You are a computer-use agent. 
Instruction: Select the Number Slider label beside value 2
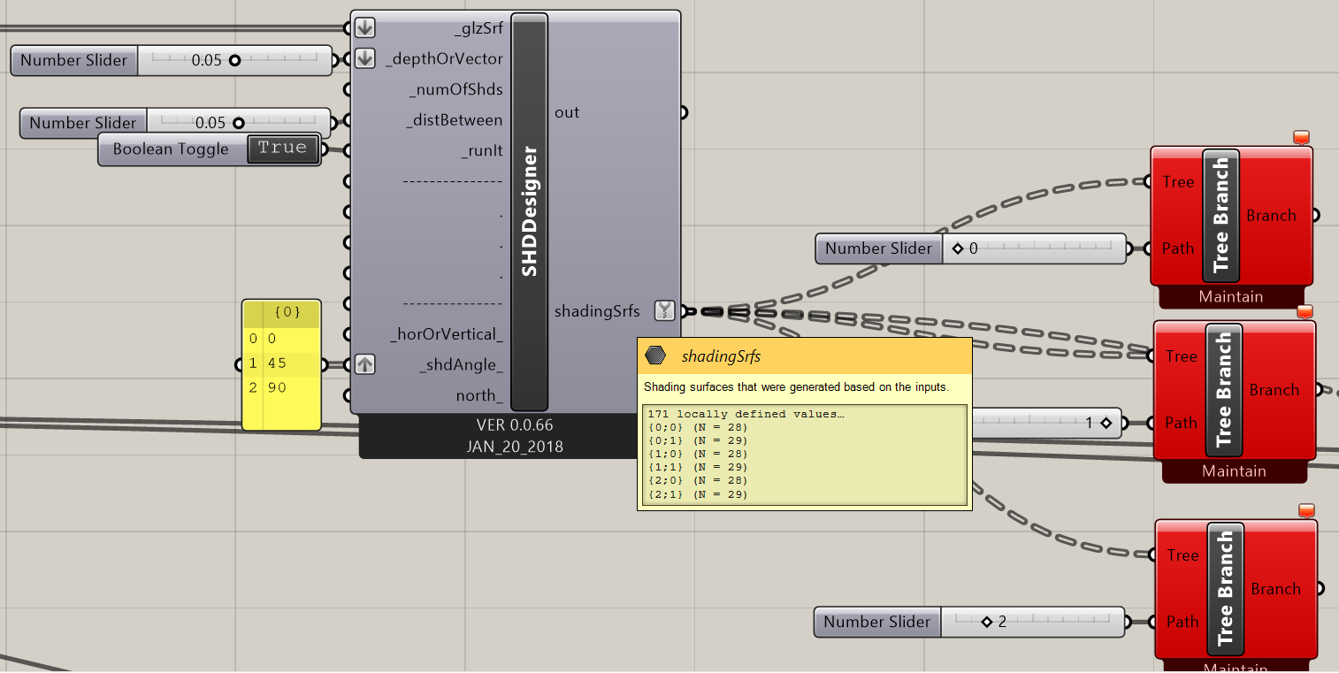(876, 622)
